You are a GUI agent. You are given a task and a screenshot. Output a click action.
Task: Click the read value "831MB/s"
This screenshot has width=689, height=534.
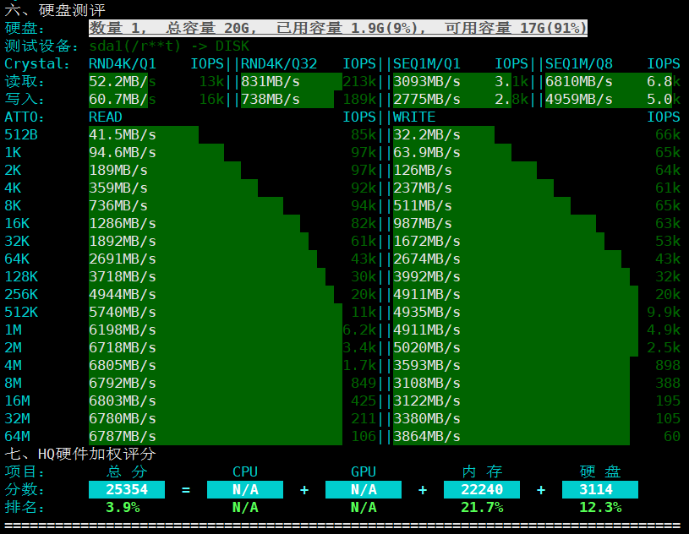click(271, 82)
